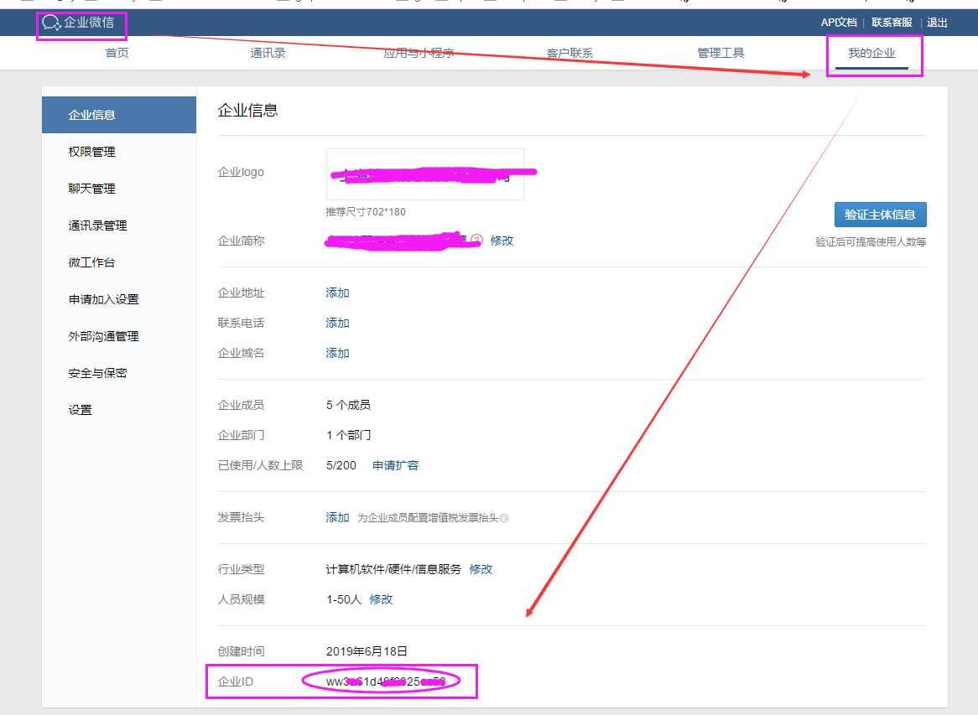Click 修改 next to 企业简称
This screenshot has width=978, height=715.
coord(502,241)
